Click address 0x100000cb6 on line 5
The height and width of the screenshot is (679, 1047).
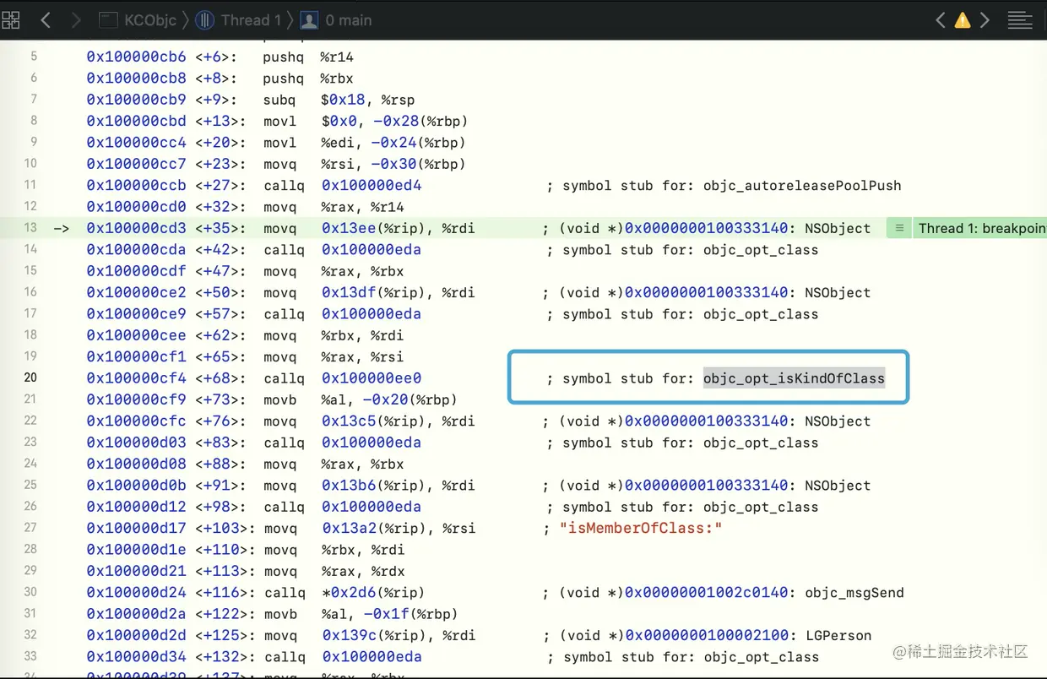[136, 57]
